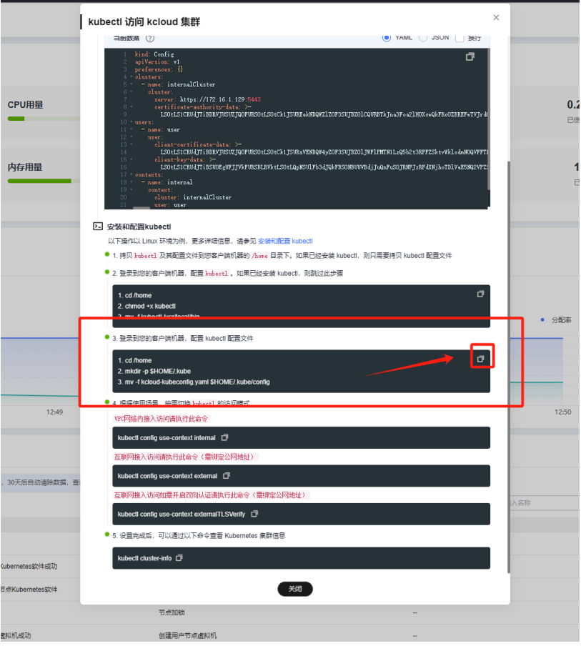Open the 安装和配置 kubectl documentation link

(286, 242)
